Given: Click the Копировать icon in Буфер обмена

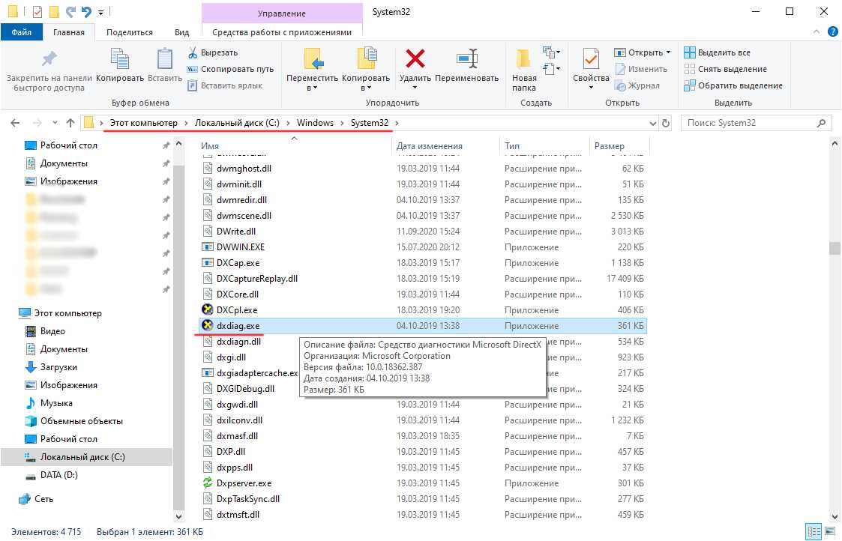Looking at the screenshot, I should [120, 59].
